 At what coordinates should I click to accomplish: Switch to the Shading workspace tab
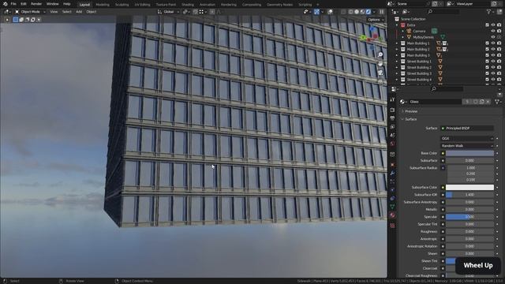click(188, 5)
